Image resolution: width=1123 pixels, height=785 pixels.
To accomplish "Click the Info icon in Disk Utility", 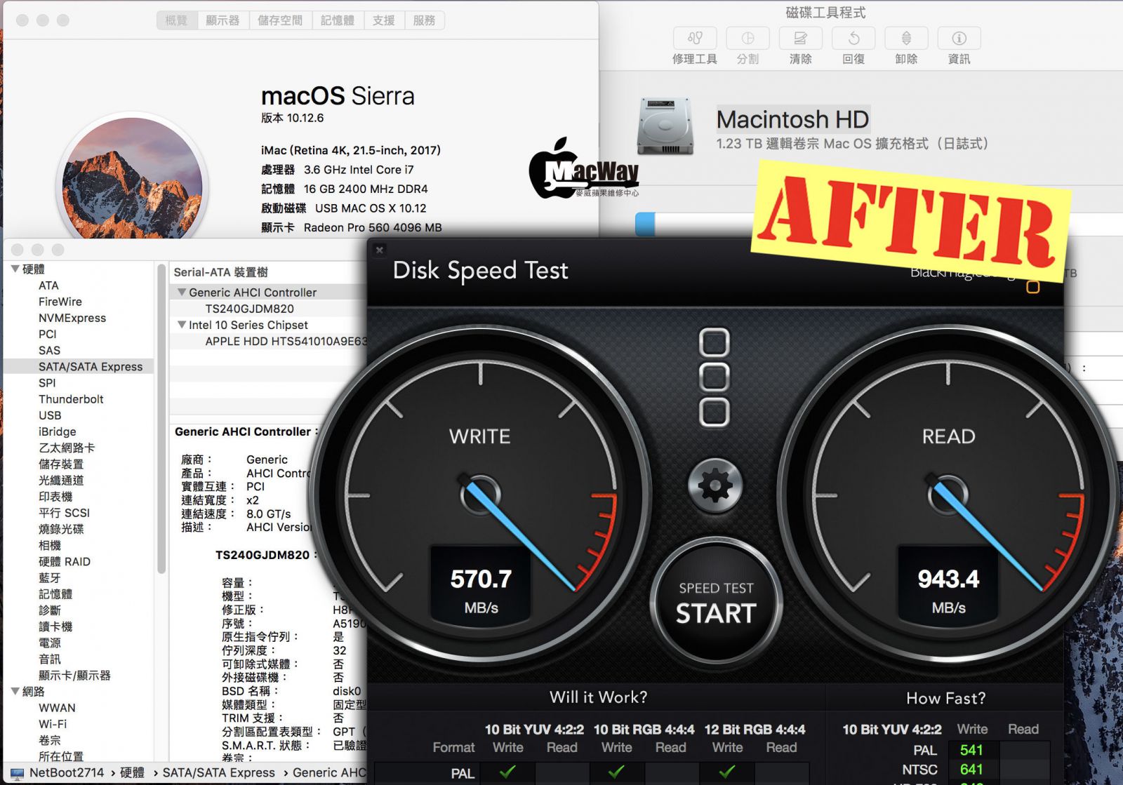I will [x=959, y=39].
